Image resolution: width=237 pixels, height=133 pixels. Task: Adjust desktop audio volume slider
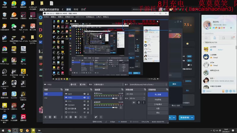[x=104, y=108]
